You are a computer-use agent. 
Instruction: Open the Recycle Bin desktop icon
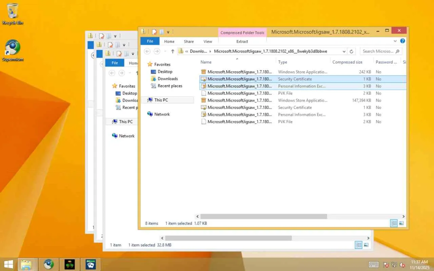coord(13,14)
